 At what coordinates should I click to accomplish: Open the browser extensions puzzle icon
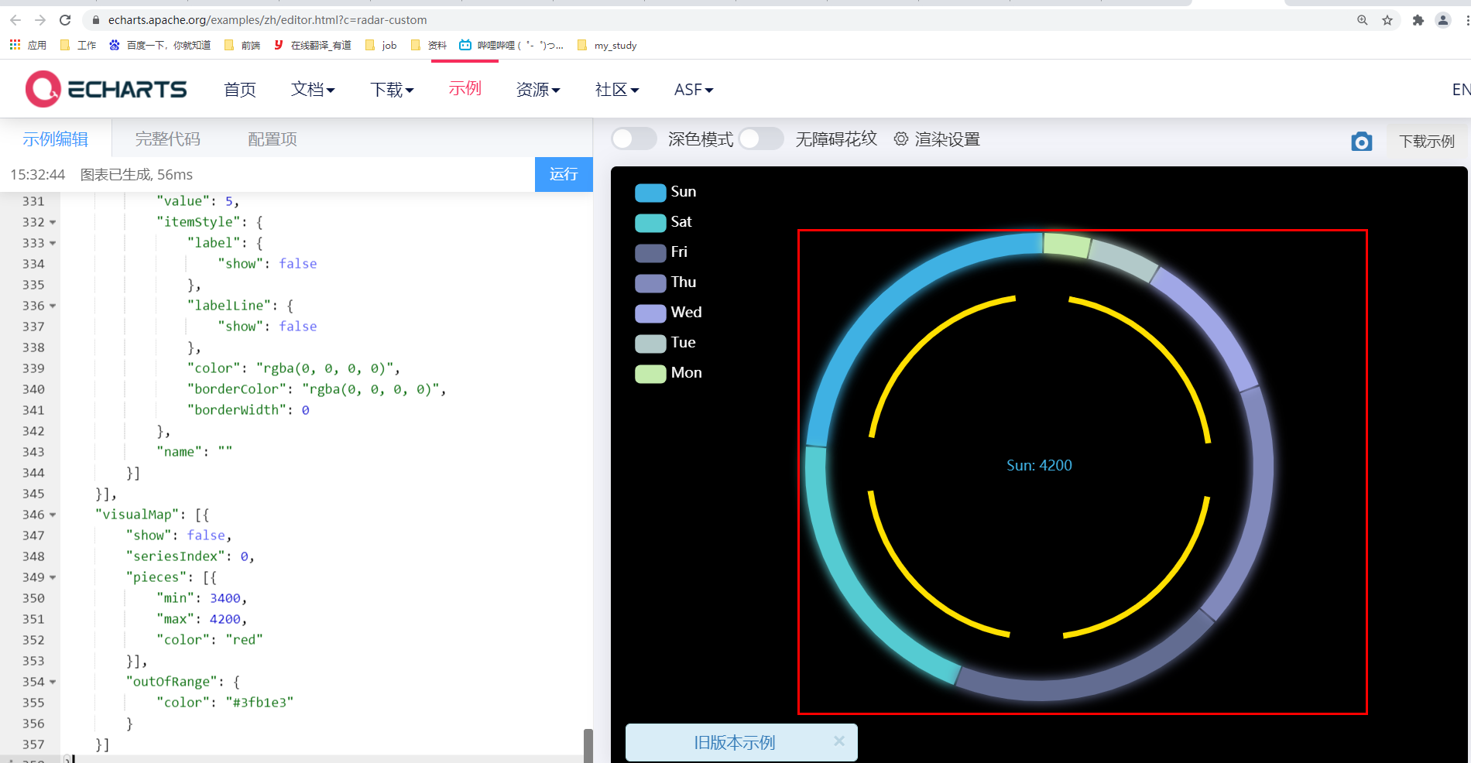(x=1418, y=20)
